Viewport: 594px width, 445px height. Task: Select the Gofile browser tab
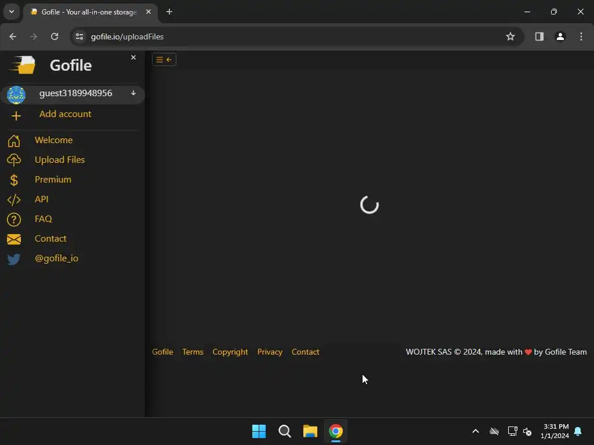pos(90,12)
